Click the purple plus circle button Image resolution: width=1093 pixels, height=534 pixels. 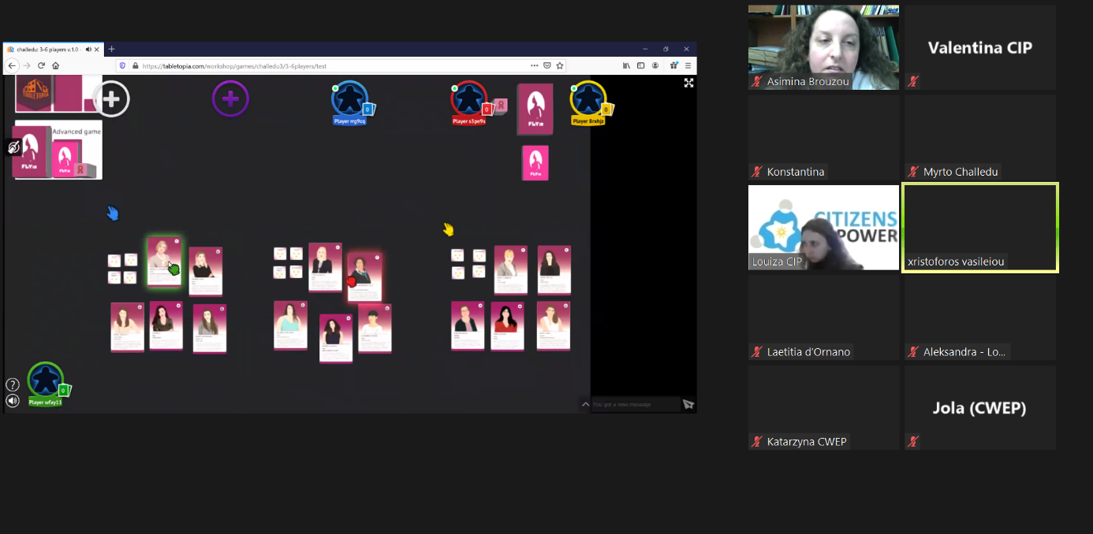(x=230, y=99)
